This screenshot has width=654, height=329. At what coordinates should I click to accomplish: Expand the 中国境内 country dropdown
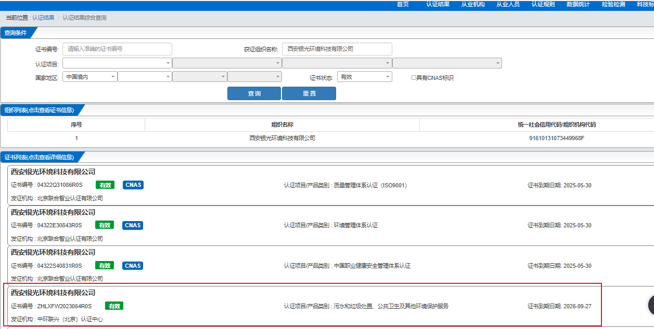click(90, 77)
